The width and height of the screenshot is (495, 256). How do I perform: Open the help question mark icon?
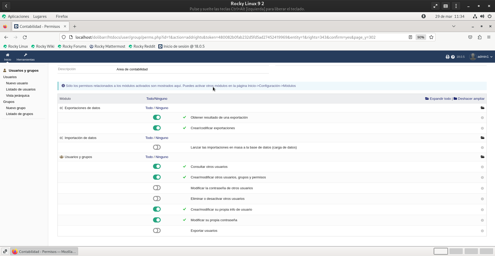click(453, 57)
